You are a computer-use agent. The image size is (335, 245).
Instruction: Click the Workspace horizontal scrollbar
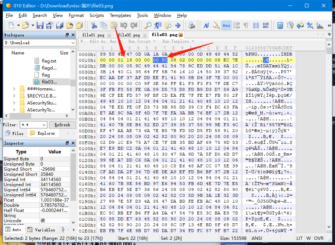[36, 116]
